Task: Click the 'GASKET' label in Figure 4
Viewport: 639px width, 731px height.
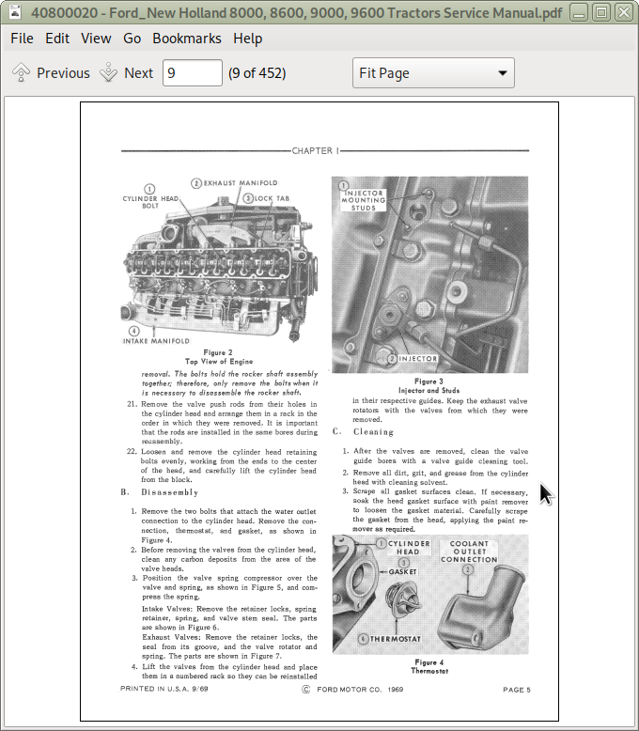Action: (402, 571)
